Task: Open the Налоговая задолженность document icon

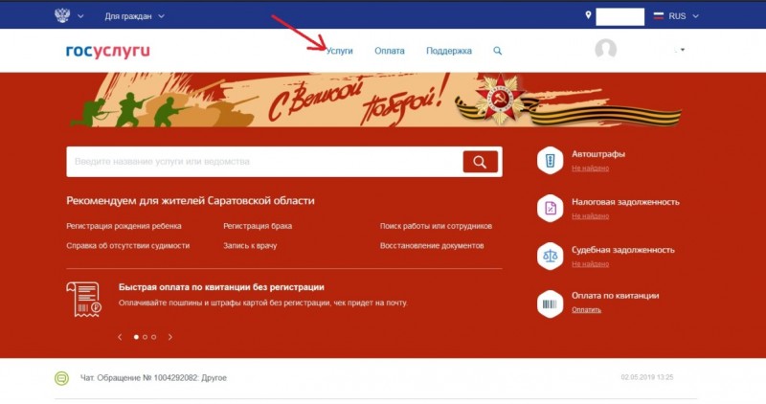Action: 550,208
